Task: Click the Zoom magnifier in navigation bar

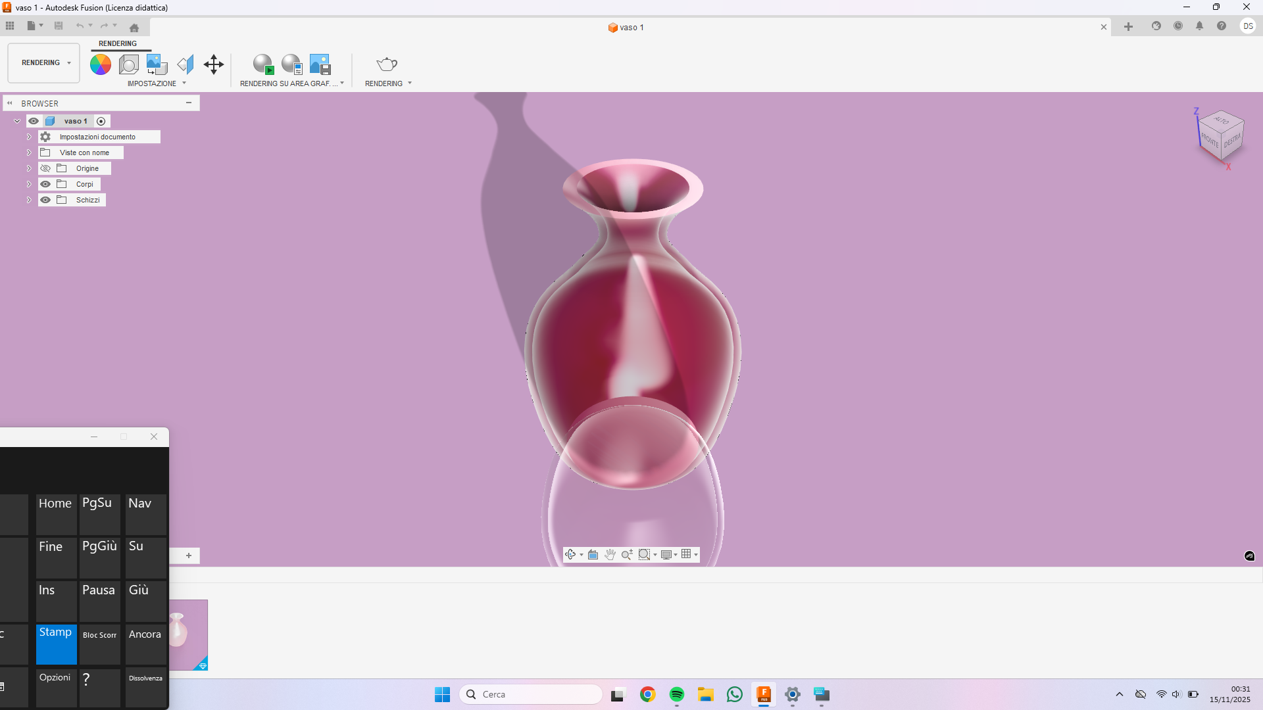Action: (626, 554)
